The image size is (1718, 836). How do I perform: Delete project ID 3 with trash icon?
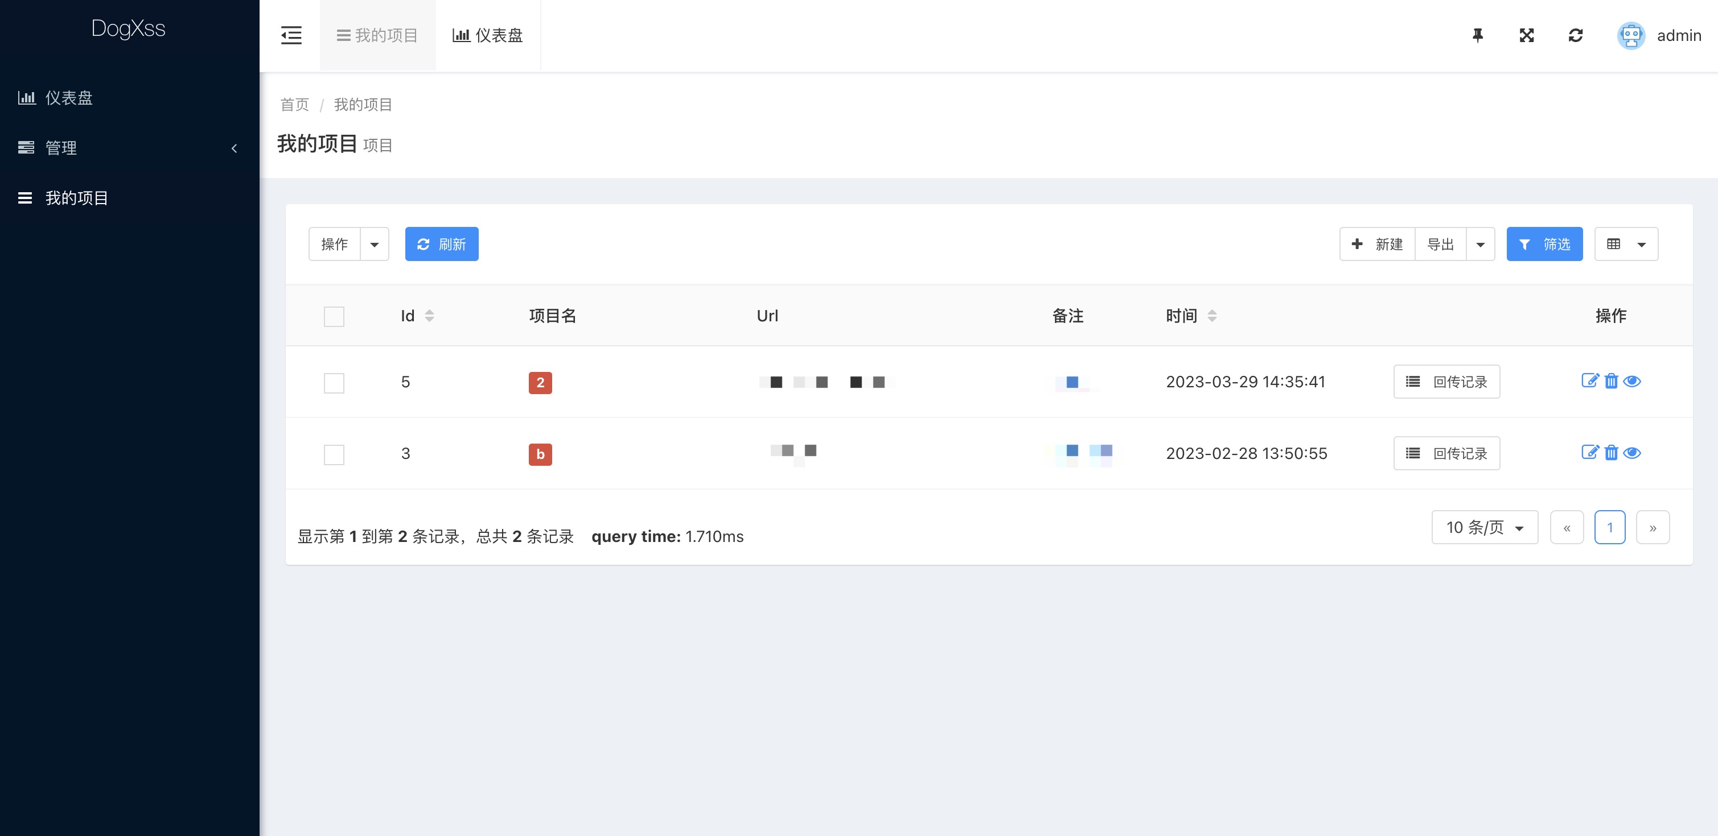click(x=1612, y=453)
